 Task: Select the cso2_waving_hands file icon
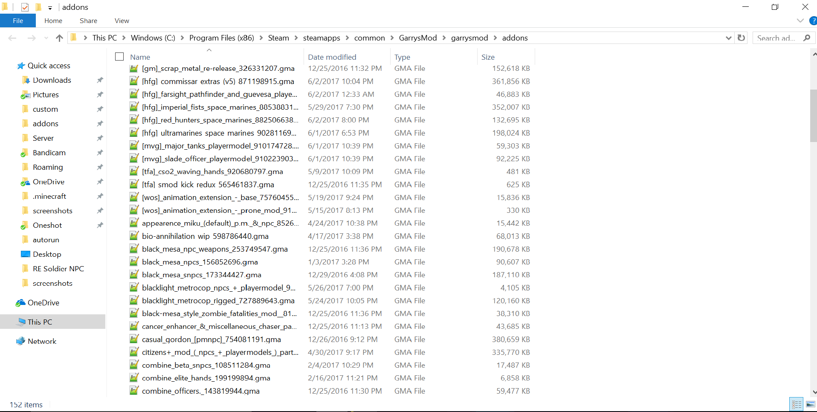point(134,171)
